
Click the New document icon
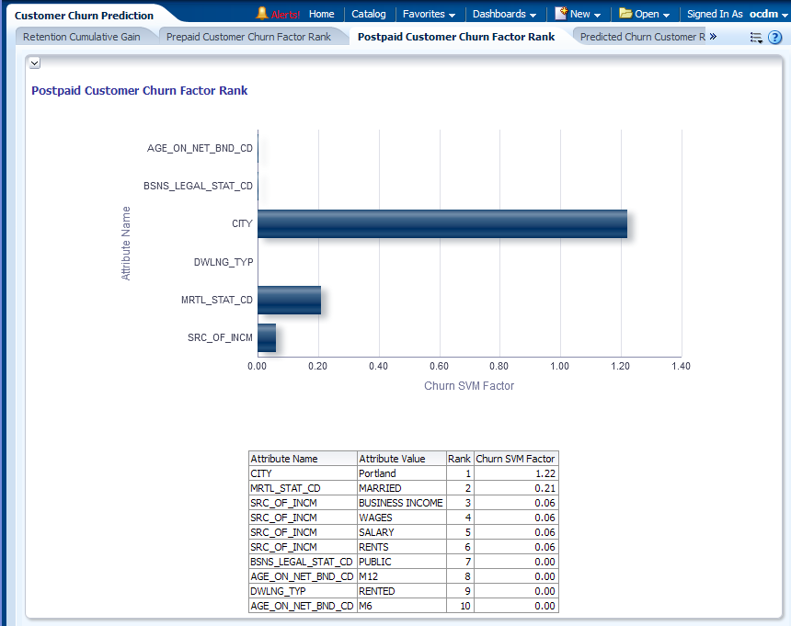pos(560,14)
